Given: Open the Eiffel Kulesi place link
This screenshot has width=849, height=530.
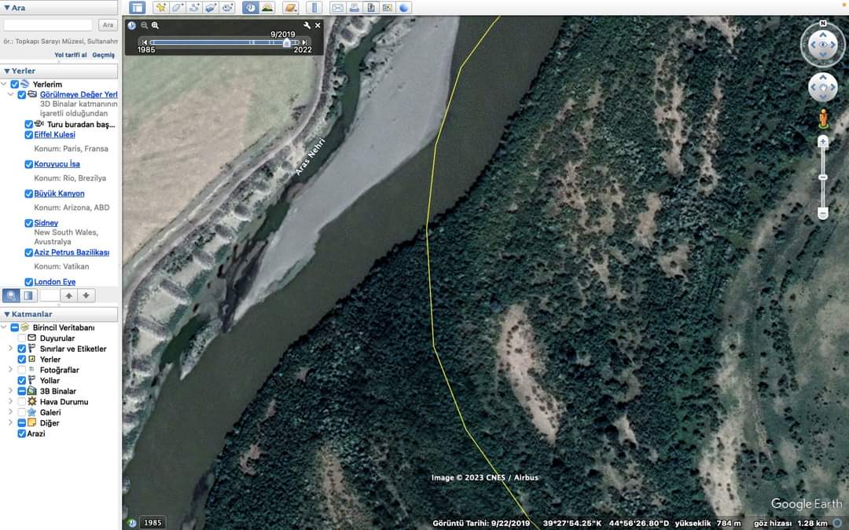Looking at the screenshot, I should [x=54, y=135].
